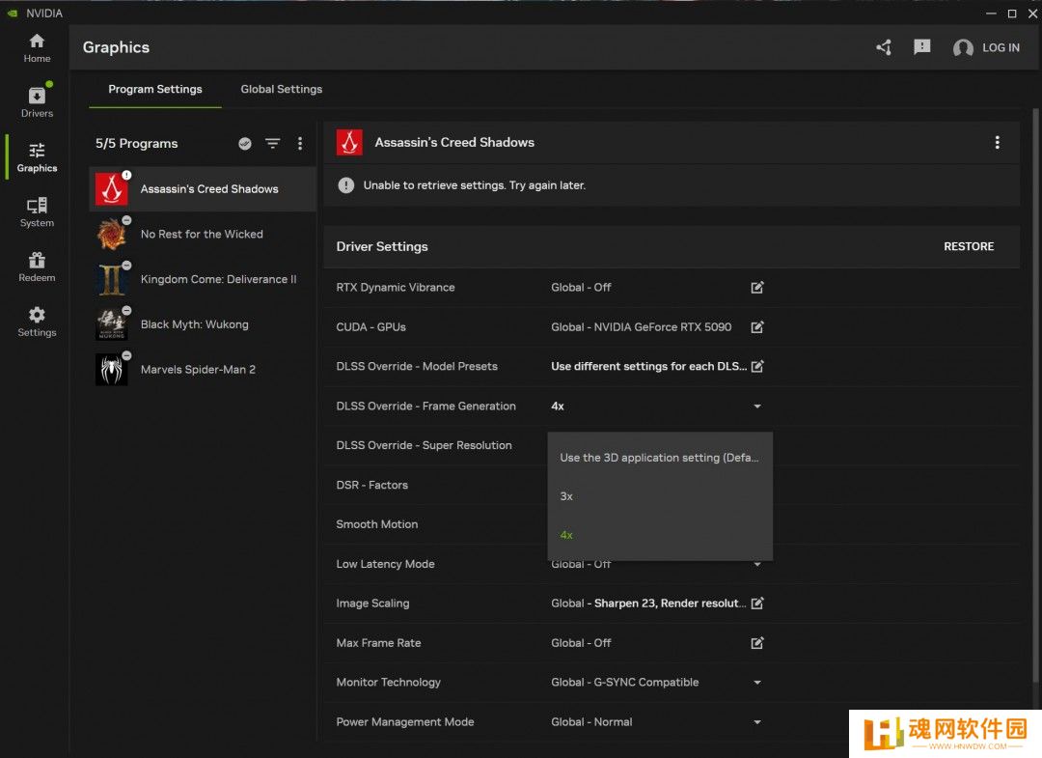Click DLSS Override - Super Resolution label

click(x=424, y=445)
